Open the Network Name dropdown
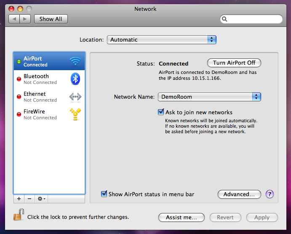 209,97
